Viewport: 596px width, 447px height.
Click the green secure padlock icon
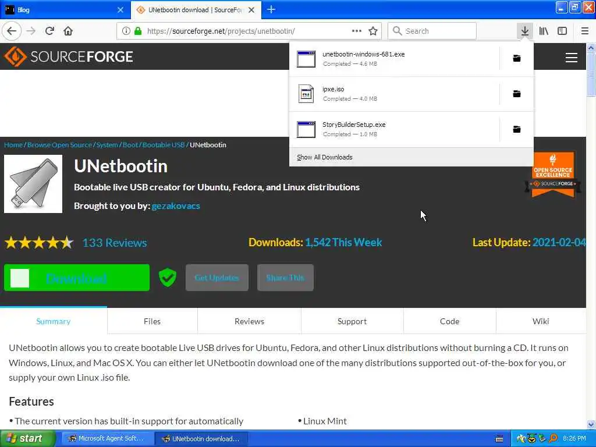137,31
